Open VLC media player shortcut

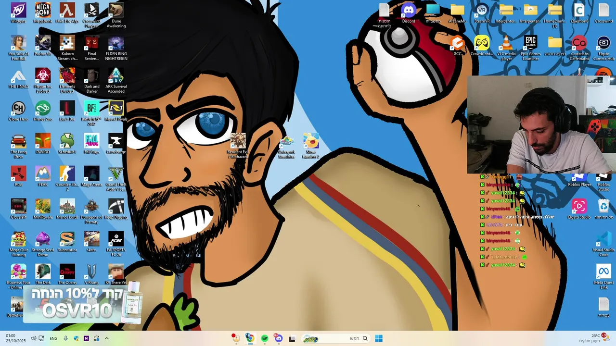[x=506, y=48]
